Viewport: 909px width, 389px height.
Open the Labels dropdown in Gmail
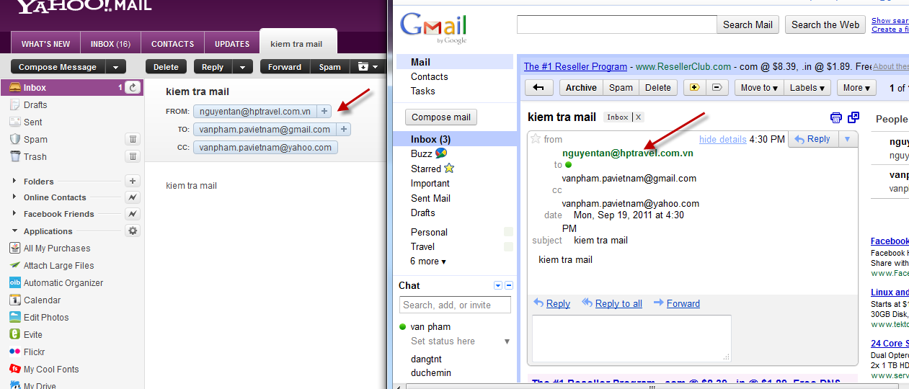807,88
